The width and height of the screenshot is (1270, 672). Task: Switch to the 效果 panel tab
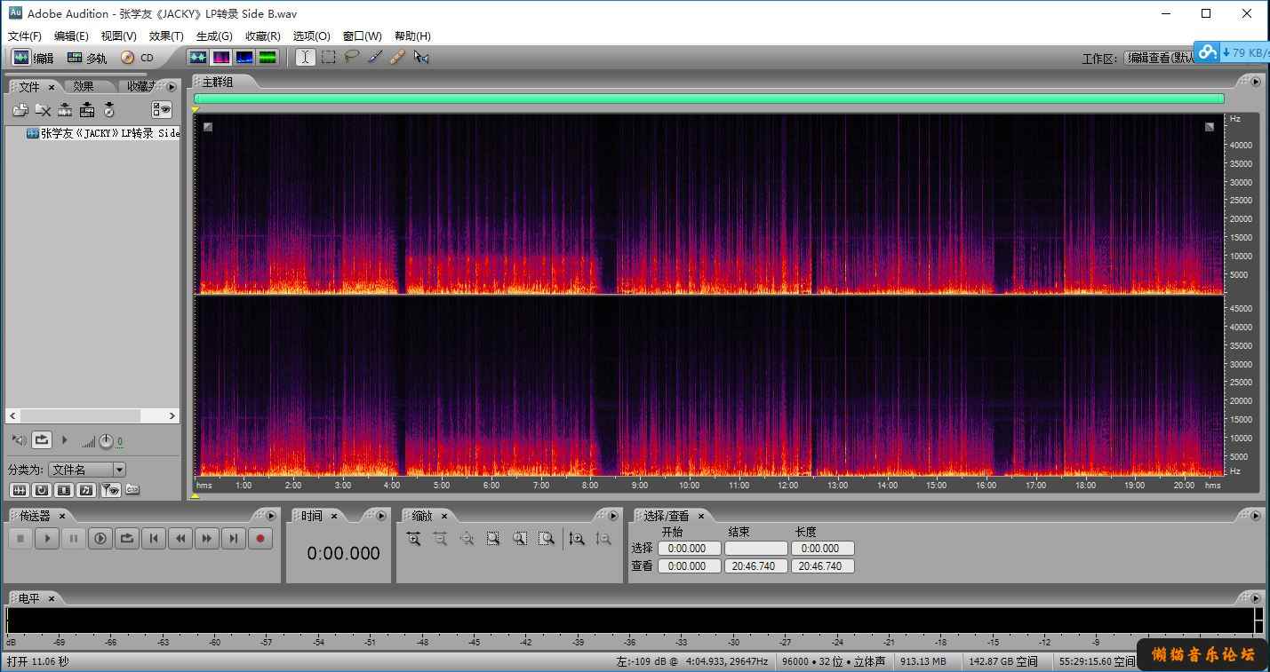tap(84, 86)
